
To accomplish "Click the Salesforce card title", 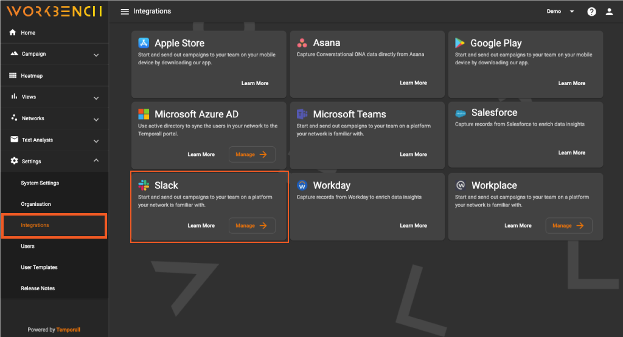I will coord(494,112).
